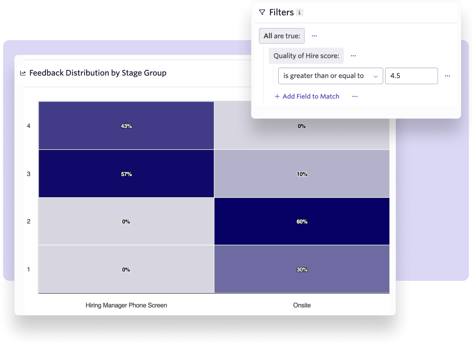Click Add Field to Match link

coord(311,96)
